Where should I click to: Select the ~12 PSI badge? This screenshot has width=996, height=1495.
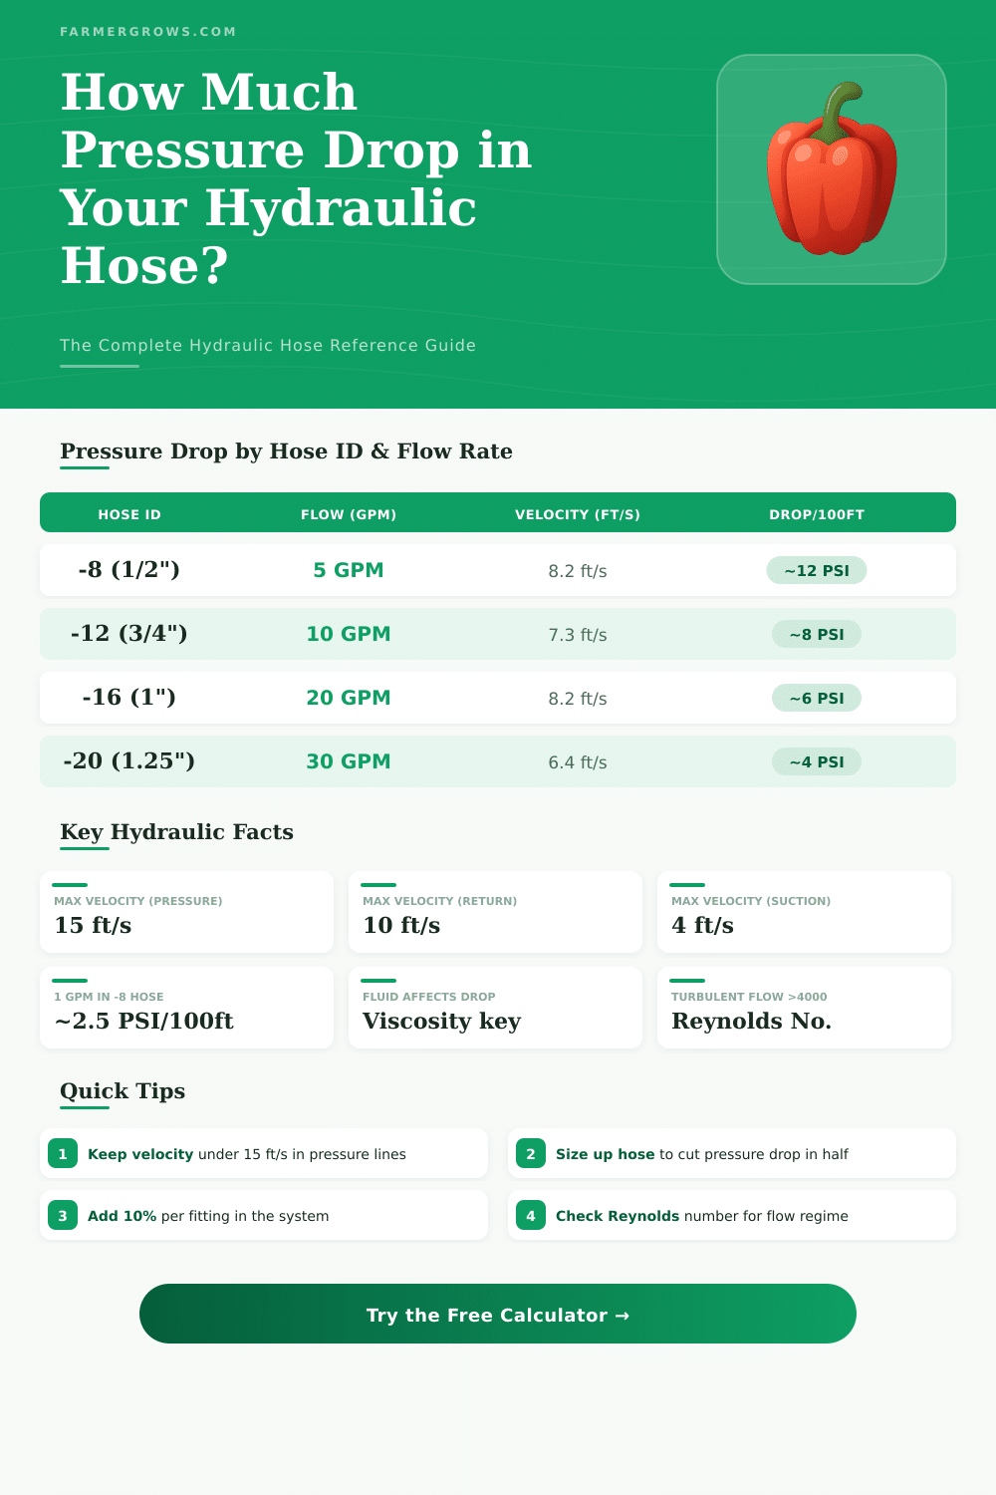click(817, 570)
